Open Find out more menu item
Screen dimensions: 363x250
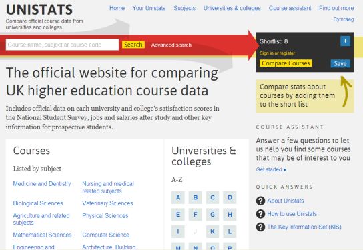coord(336,8)
